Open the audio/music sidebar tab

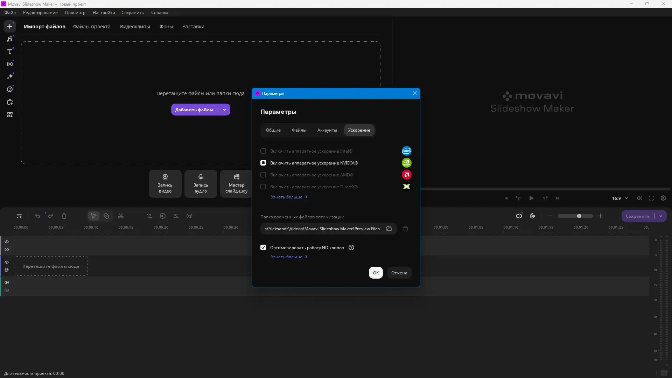(x=10, y=39)
